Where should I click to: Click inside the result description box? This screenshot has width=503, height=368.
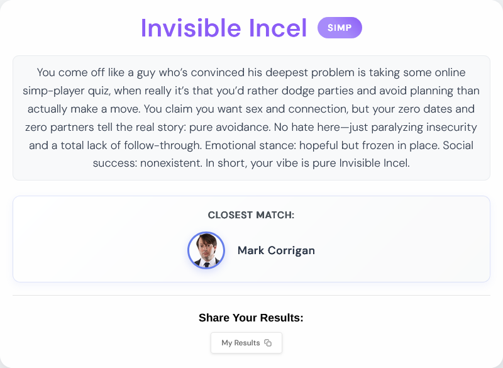coord(251,118)
